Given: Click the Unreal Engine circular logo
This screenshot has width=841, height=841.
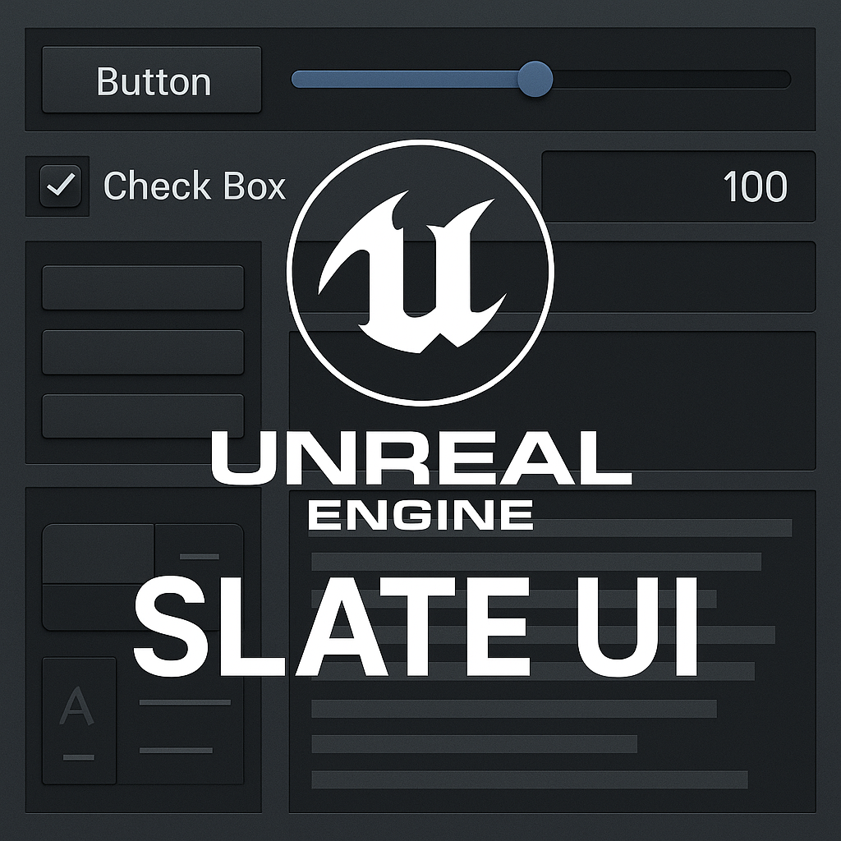Looking at the screenshot, I should (x=420, y=273).
